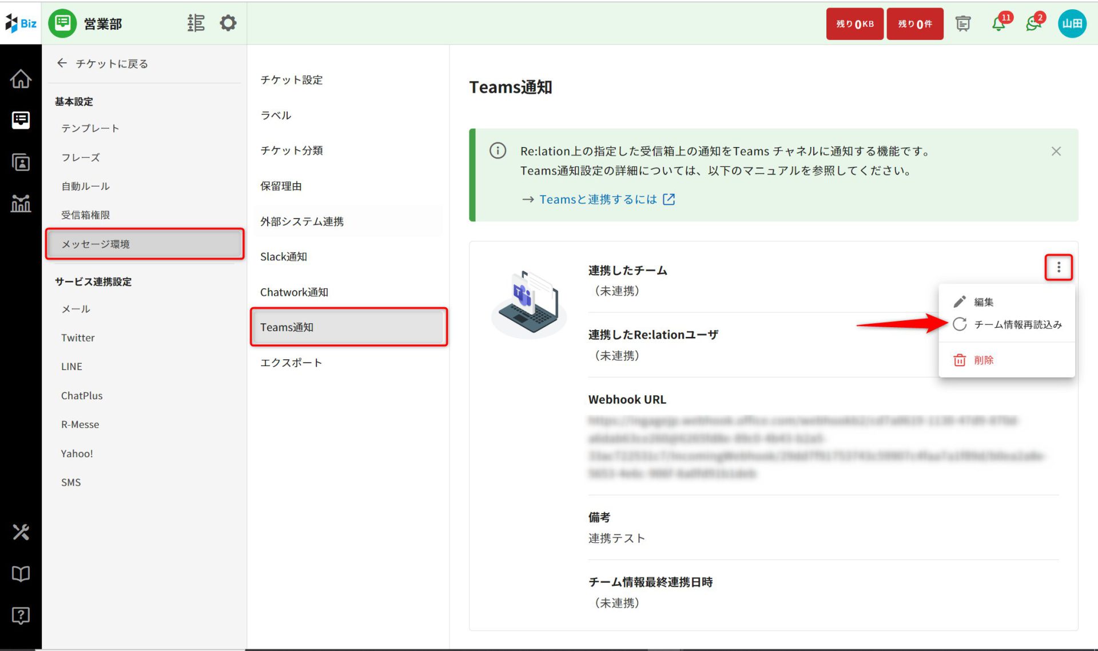The image size is (1098, 651).
Task: Click the list layout icon near 営業部
Action: [196, 23]
